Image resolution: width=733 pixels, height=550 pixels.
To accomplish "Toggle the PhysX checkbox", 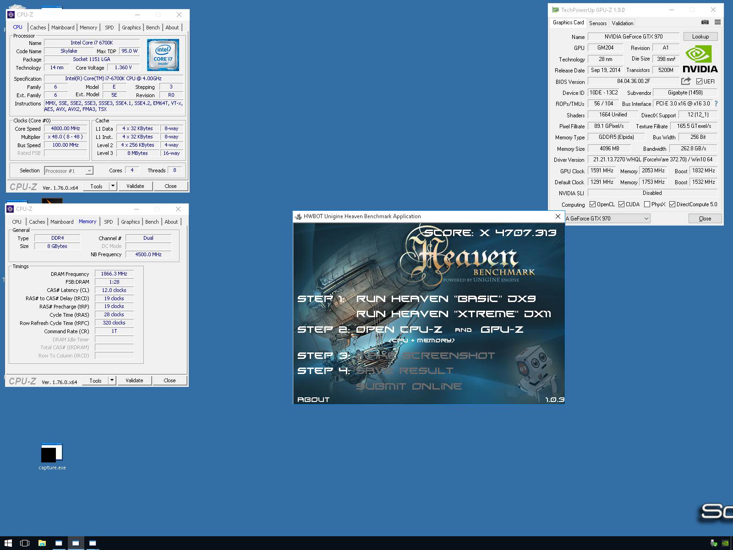I will (647, 204).
